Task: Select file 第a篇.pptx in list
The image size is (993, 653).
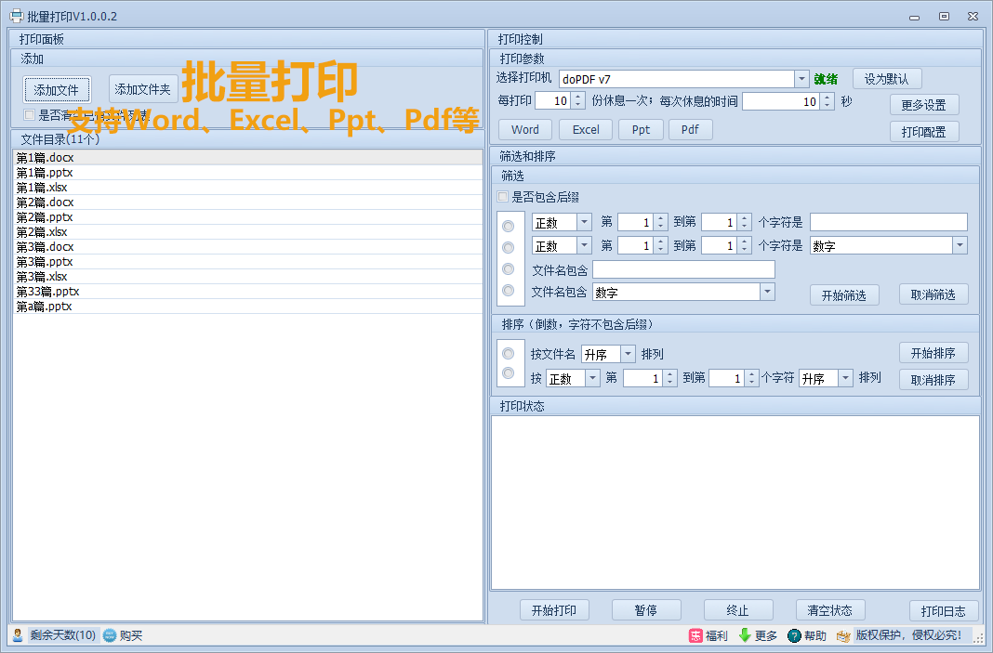Action: [247, 307]
